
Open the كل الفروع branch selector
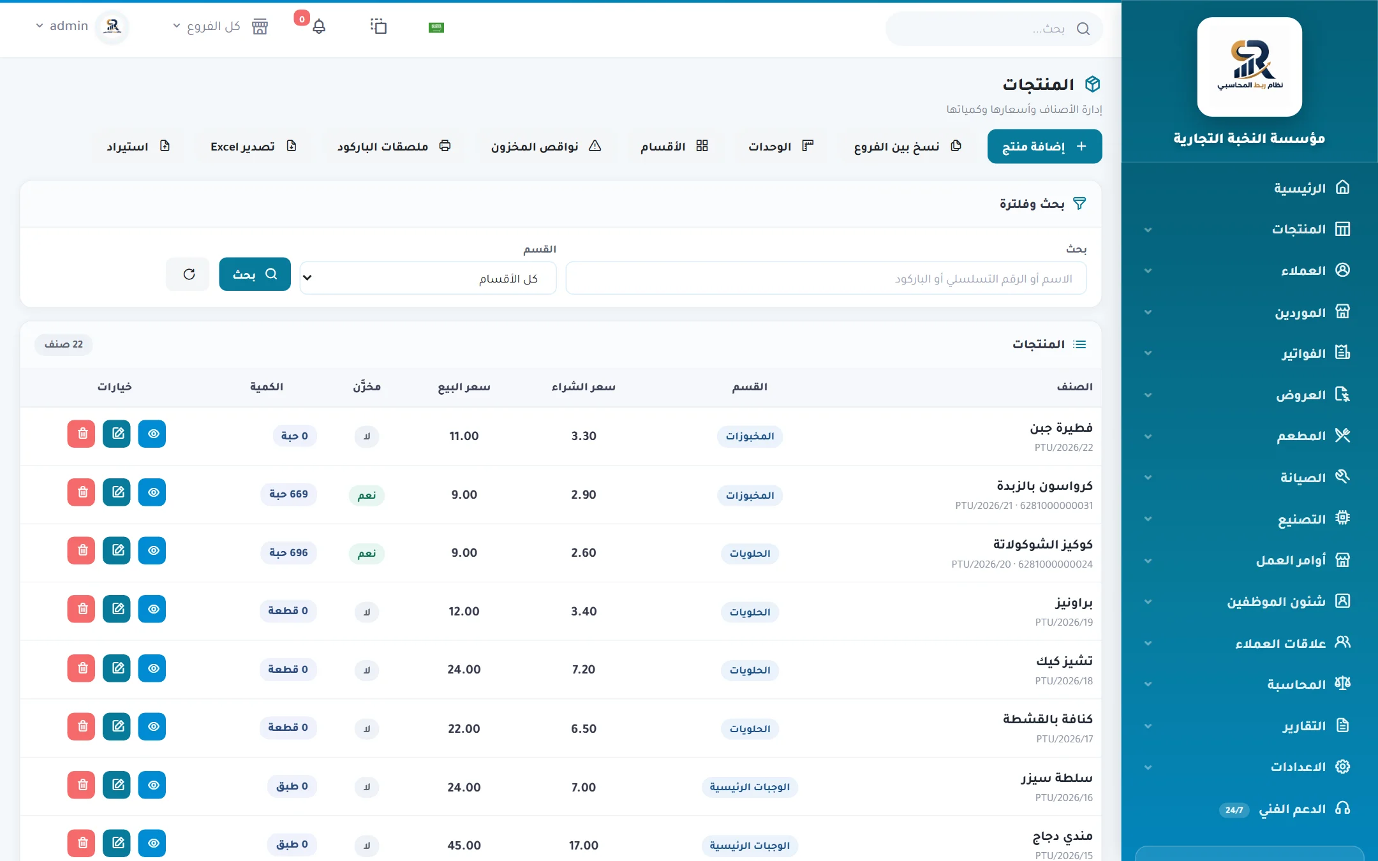tap(207, 26)
